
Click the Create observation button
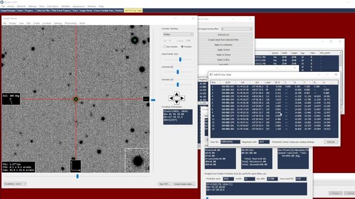(184, 184)
